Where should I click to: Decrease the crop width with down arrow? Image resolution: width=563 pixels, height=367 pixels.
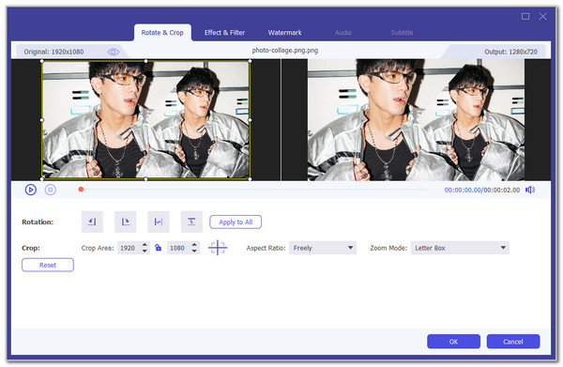145,251
